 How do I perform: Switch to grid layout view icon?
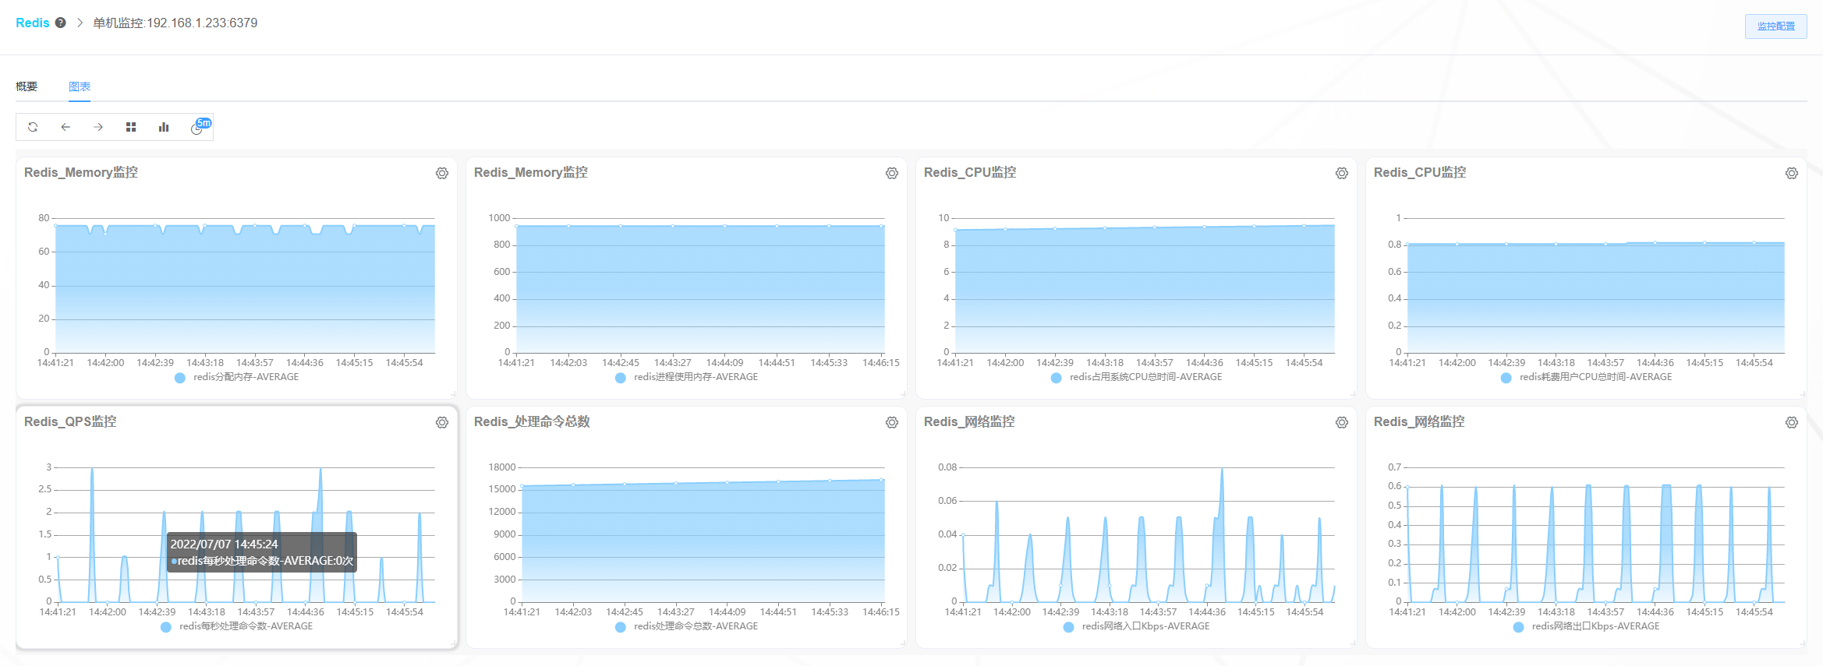click(x=131, y=127)
